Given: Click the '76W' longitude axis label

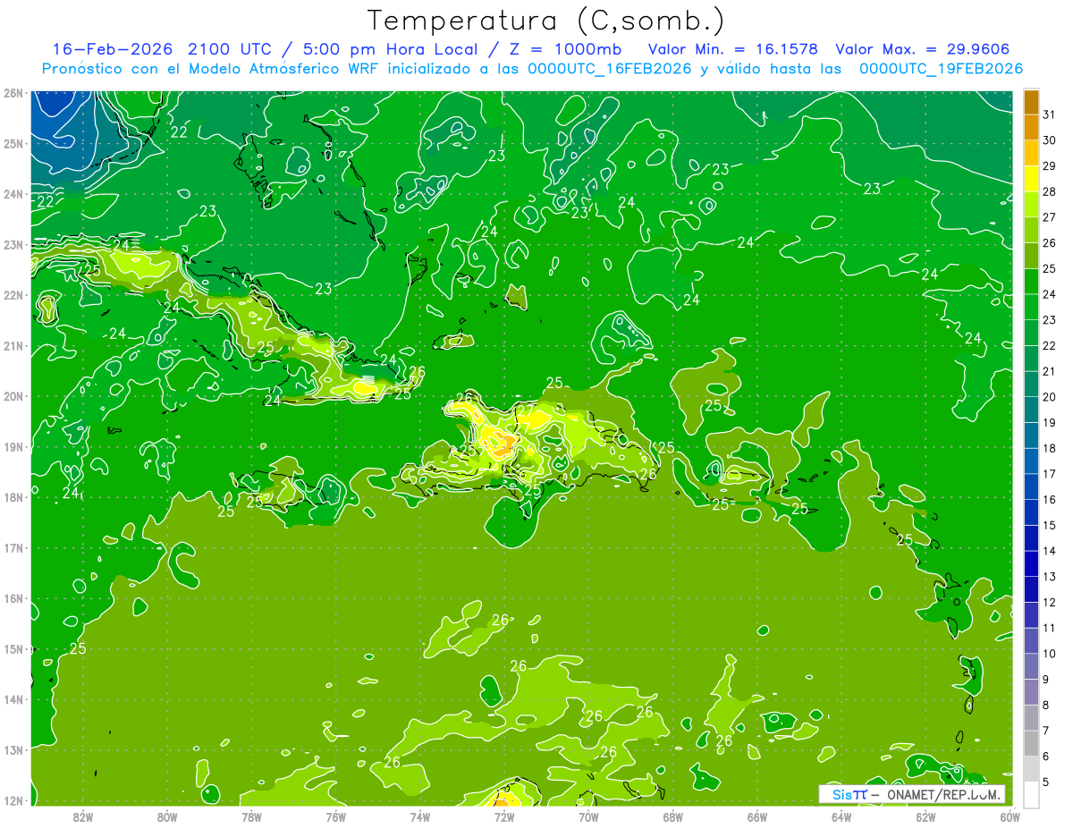Looking at the screenshot, I should coord(336,816).
